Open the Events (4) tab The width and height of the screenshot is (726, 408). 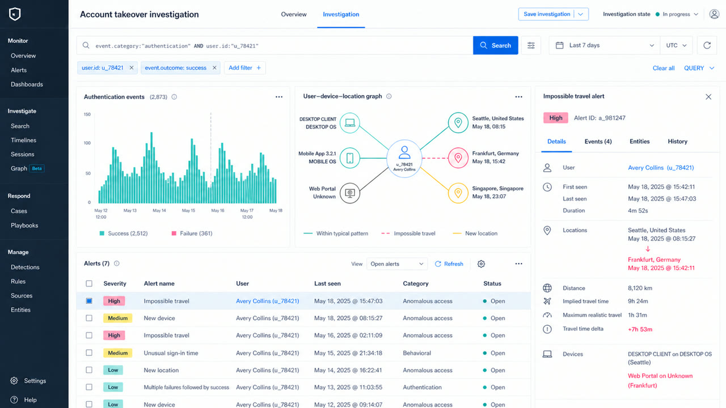[598, 142]
